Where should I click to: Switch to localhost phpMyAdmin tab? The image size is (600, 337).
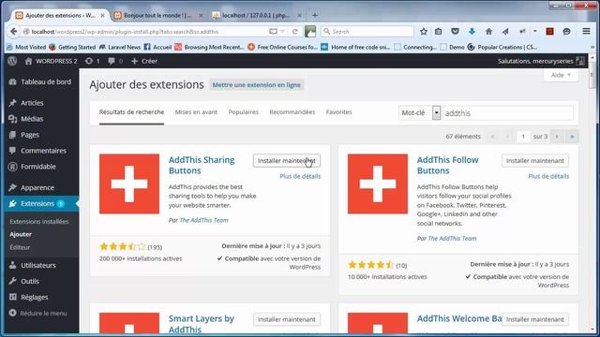click(256, 16)
